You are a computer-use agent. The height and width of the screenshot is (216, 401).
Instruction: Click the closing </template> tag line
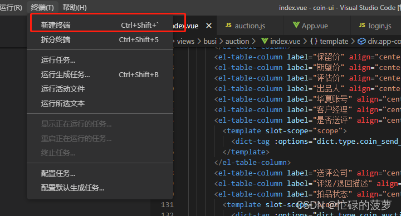point(246,152)
